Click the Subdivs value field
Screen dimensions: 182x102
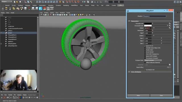pyautogui.click(x=148, y=36)
